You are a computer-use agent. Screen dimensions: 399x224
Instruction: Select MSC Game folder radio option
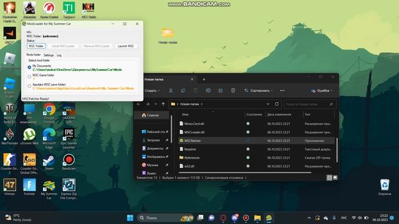click(29, 77)
